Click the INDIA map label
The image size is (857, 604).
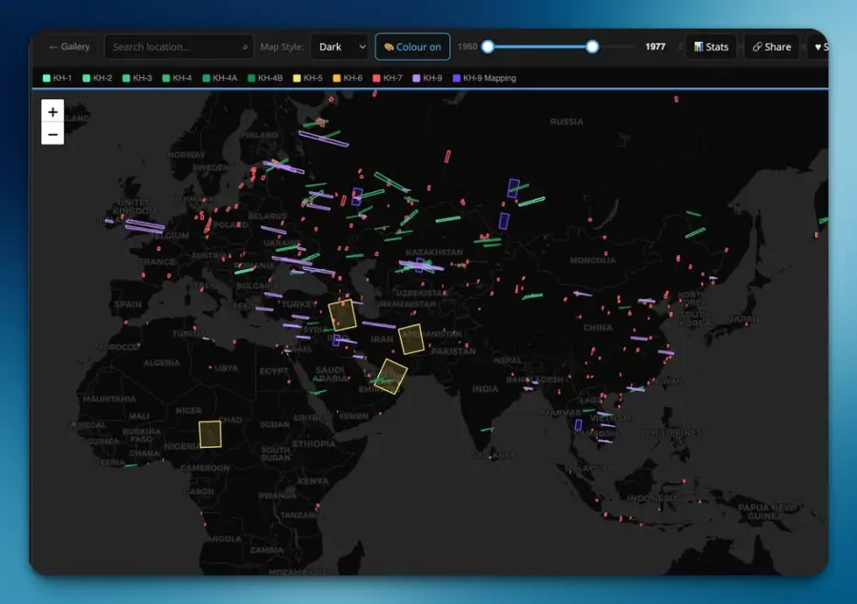pos(486,389)
